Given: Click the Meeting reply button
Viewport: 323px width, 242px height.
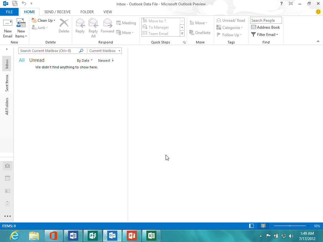Looking at the screenshot, I should (x=126, y=23).
